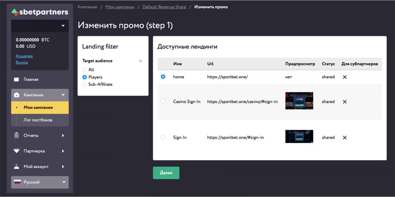Click the 0.00000000 BTC balance

tap(33, 40)
